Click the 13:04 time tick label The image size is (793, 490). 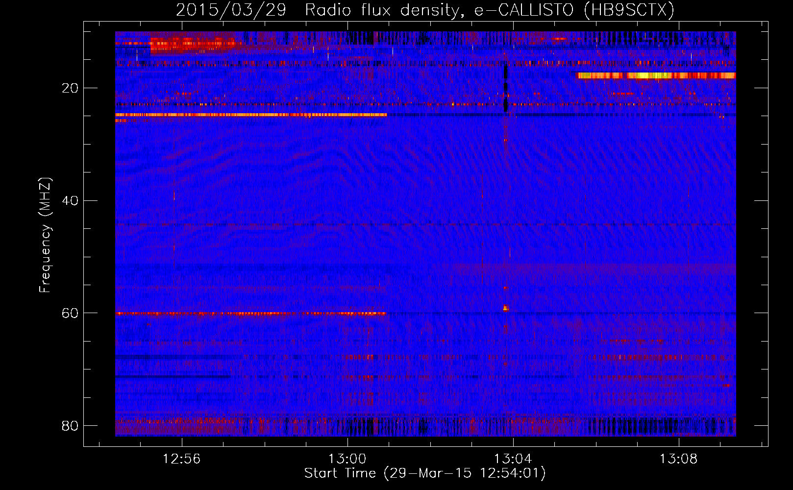click(513, 459)
